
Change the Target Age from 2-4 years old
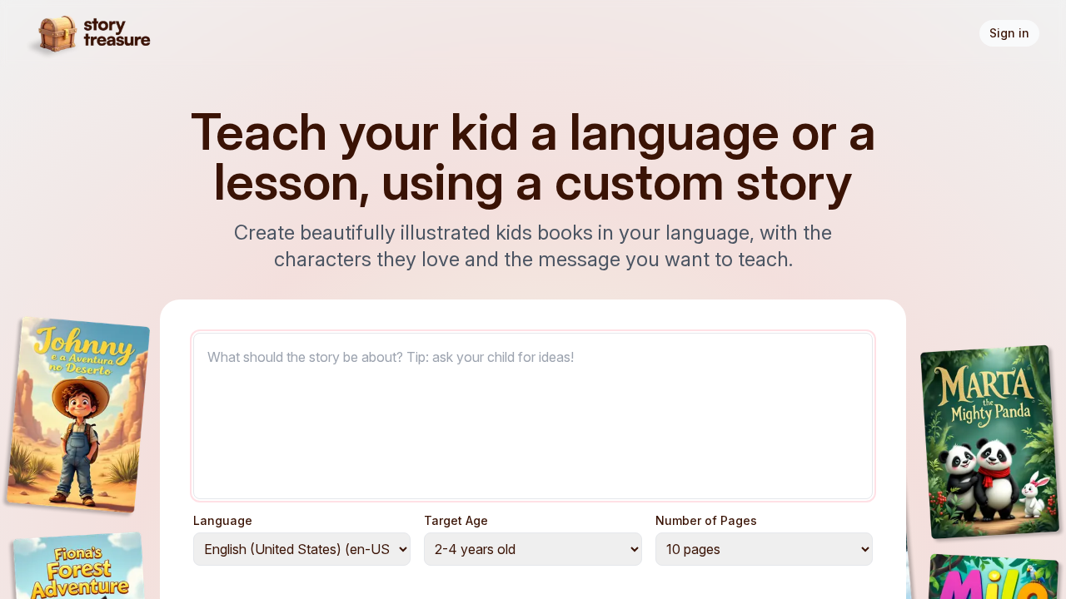click(x=532, y=549)
